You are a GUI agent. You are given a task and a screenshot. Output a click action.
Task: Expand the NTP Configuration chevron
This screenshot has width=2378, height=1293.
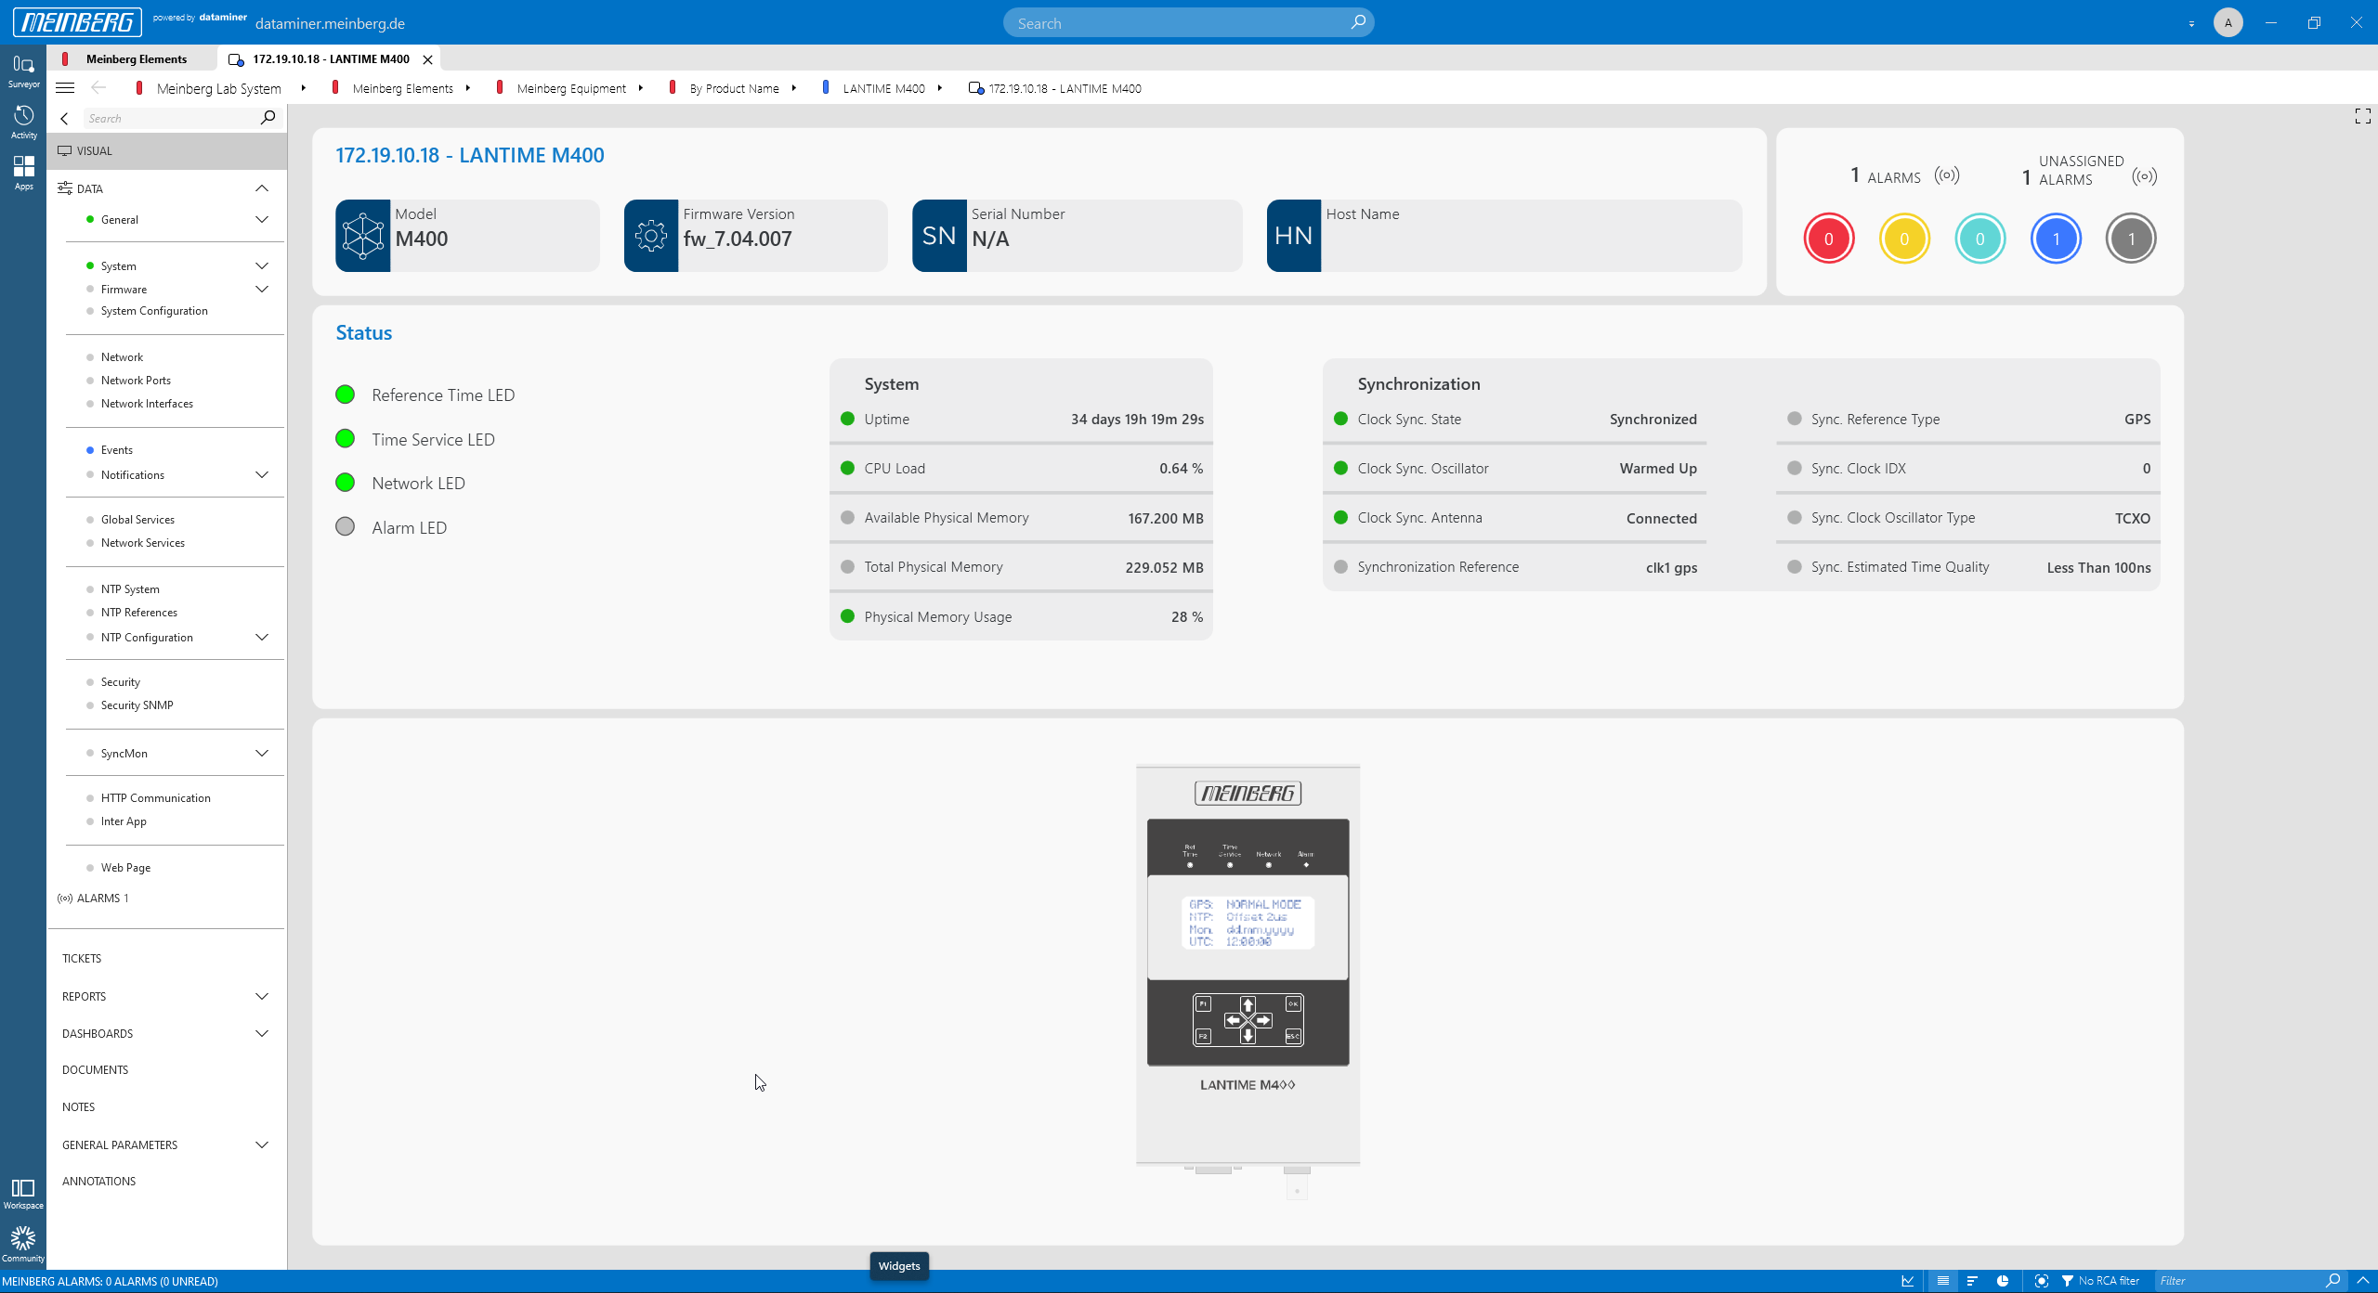pyautogui.click(x=262, y=638)
